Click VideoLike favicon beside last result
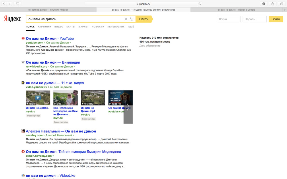Screen dimensions: 287x179 pyautogui.click(x=23, y=175)
